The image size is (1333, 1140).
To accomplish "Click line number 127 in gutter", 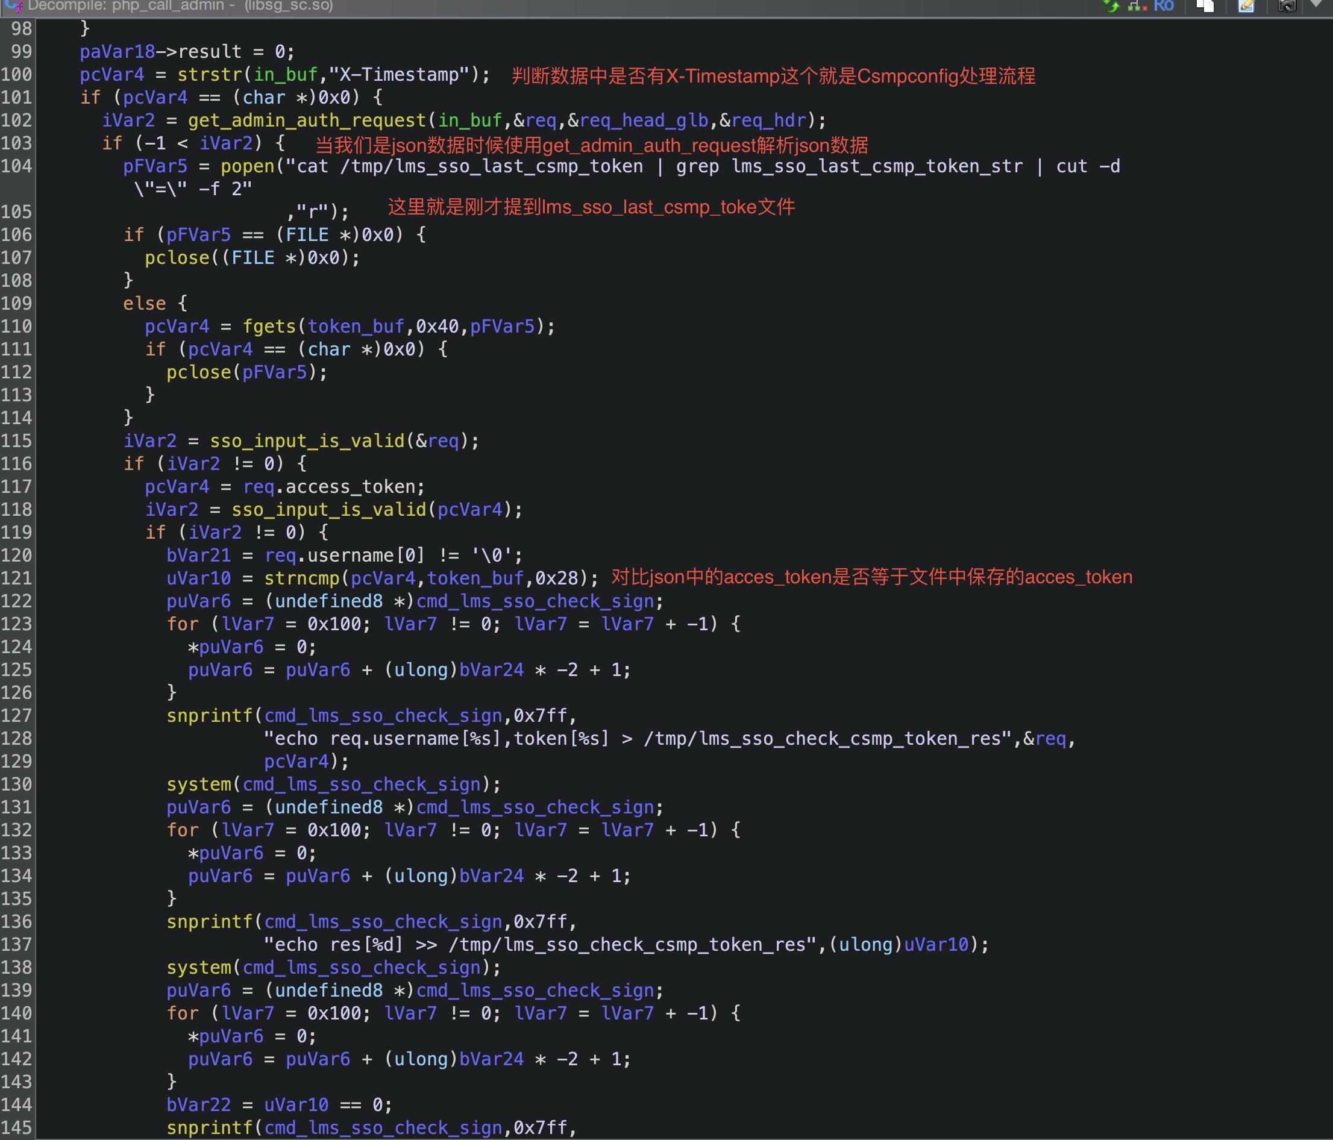I will tap(17, 715).
